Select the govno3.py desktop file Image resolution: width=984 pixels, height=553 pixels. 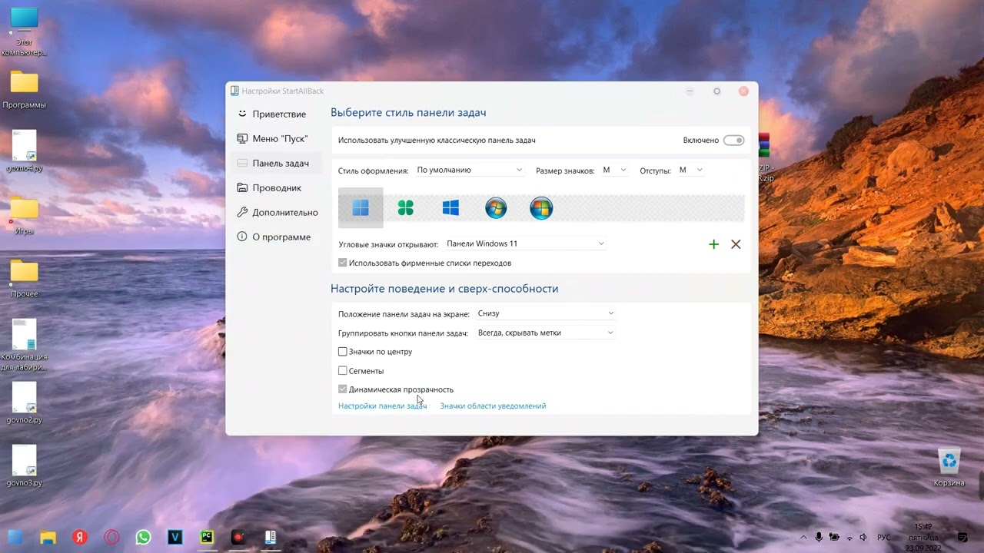tap(24, 466)
